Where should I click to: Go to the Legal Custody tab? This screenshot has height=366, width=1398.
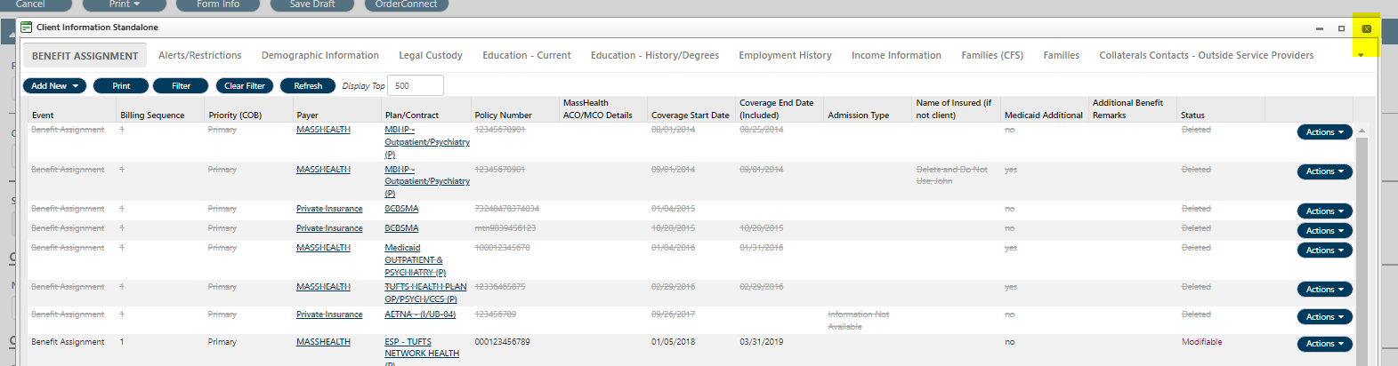click(431, 55)
